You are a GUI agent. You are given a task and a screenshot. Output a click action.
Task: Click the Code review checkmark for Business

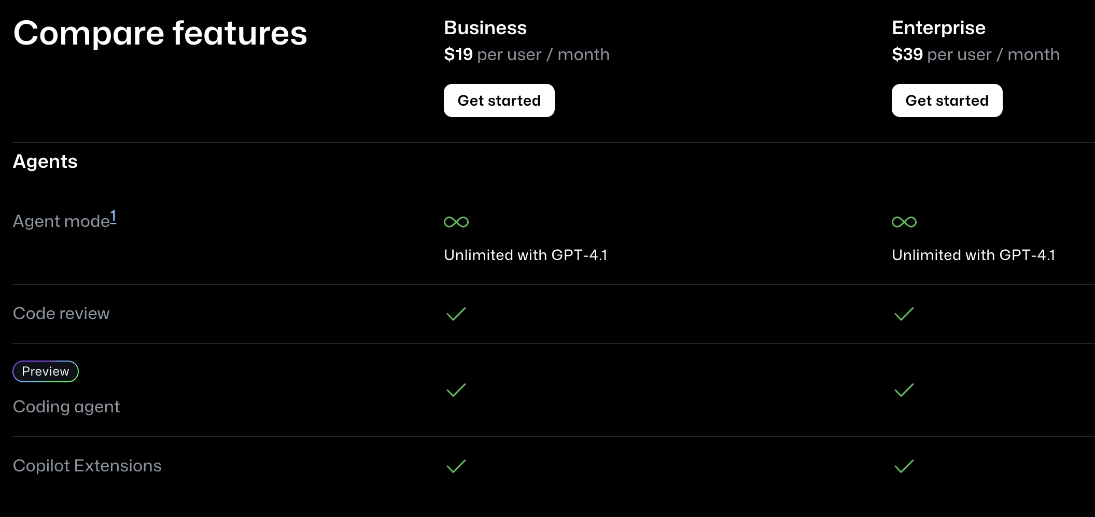tap(455, 313)
